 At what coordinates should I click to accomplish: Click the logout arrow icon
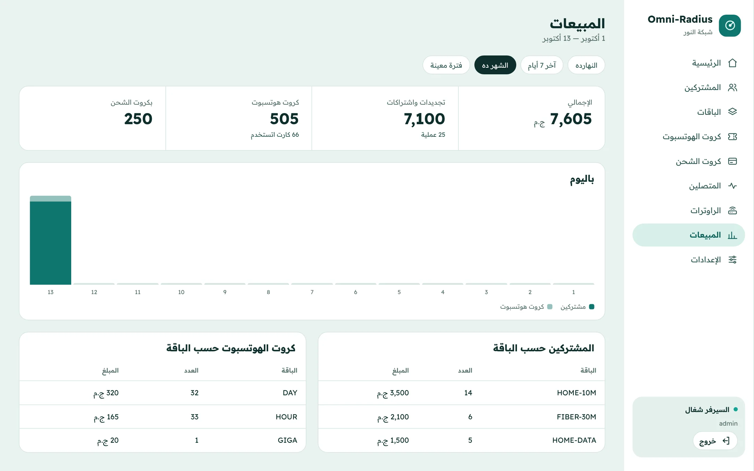coord(726,441)
